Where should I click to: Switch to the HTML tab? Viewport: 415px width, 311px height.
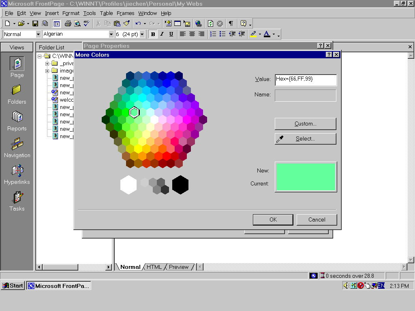click(154, 267)
